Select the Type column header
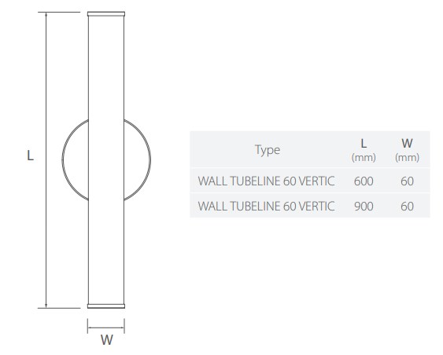The width and height of the screenshot is (443, 355). [268, 150]
